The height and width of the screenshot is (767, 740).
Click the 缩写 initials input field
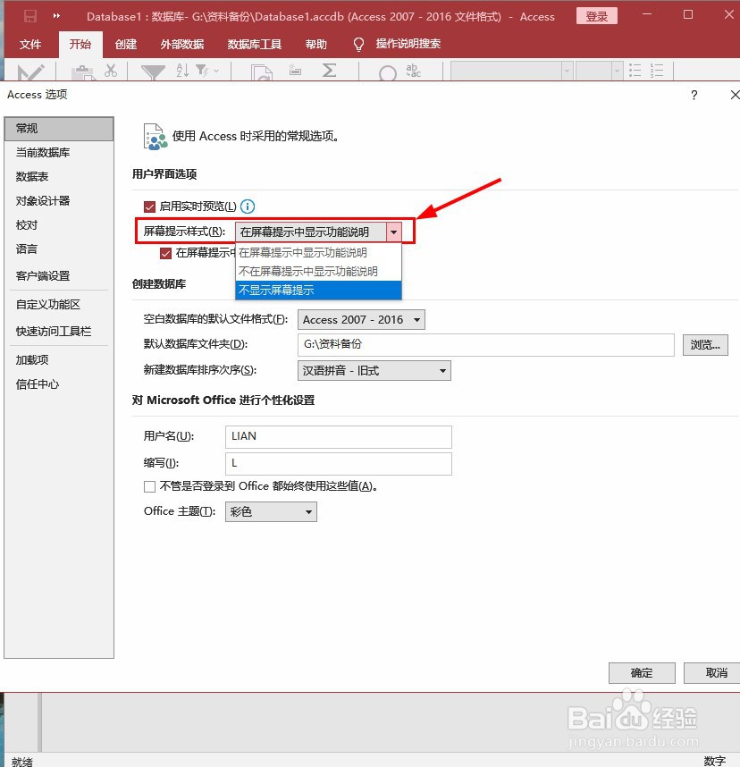(x=339, y=464)
